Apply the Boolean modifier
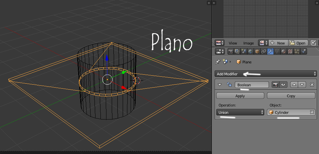The width and height of the screenshot is (319, 154). [x=240, y=96]
